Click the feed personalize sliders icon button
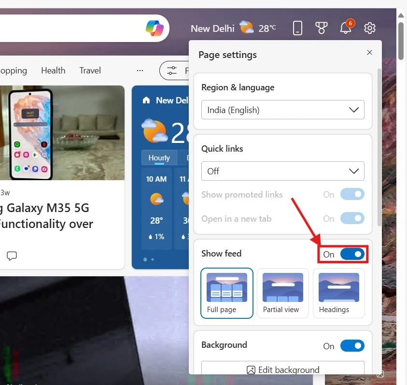 (172, 71)
